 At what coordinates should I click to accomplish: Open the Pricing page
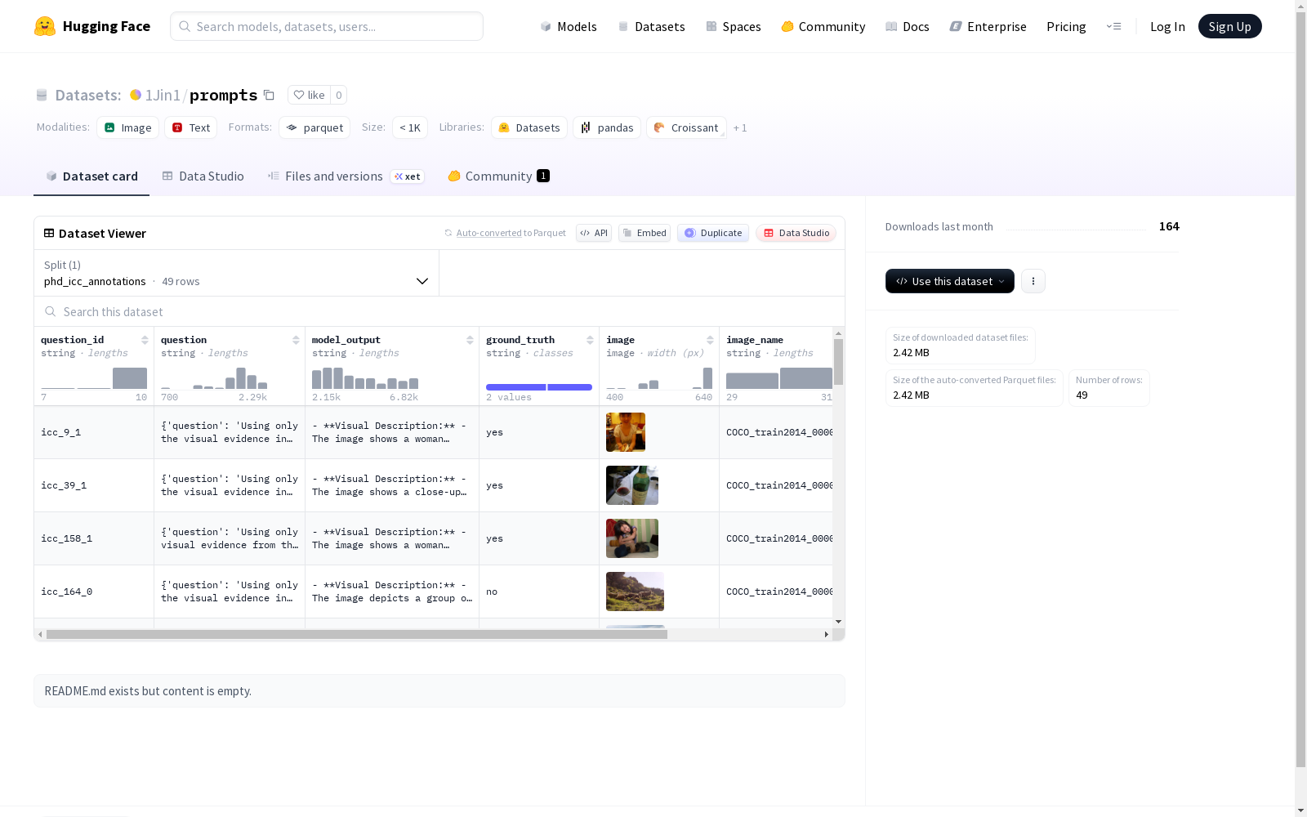tap(1066, 26)
